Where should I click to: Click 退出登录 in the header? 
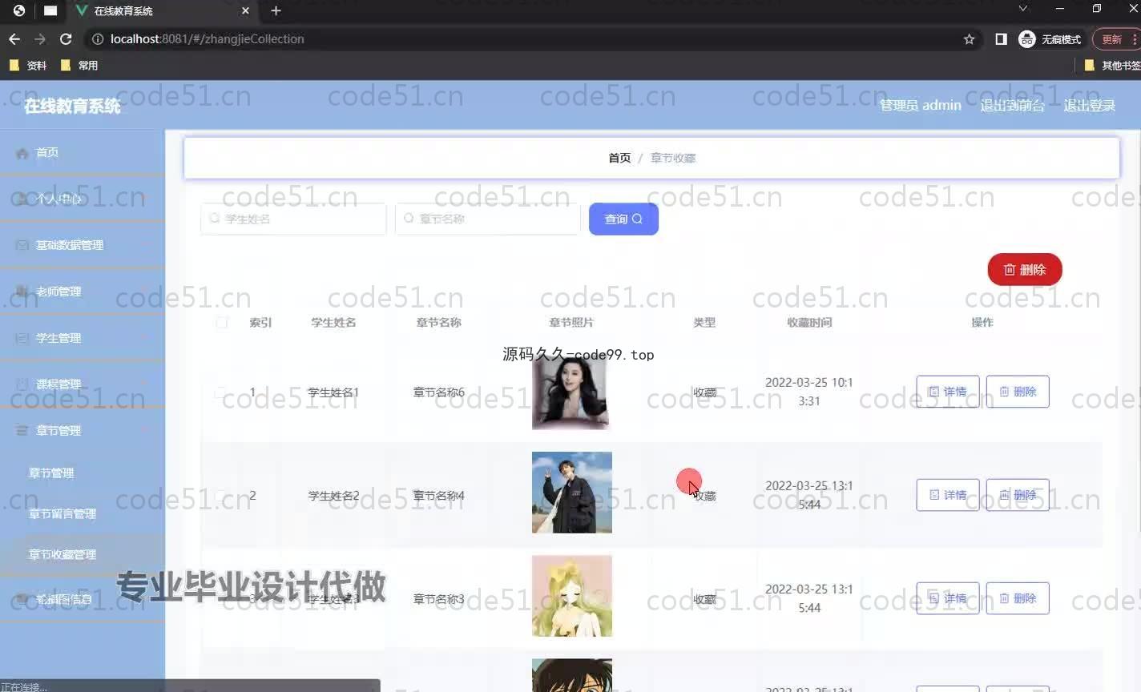coord(1089,105)
